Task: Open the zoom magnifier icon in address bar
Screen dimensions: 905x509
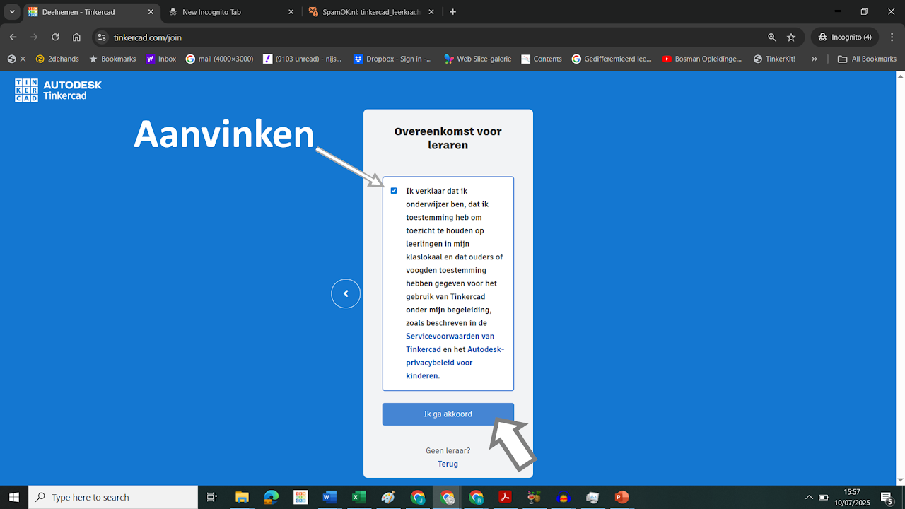Action: pyautogui.click(x=772, y=37)
